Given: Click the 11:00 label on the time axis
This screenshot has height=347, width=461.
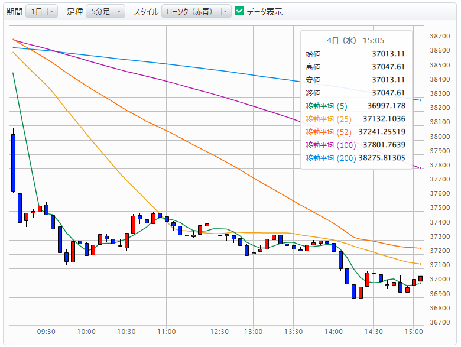Looking at the screenshot, I should click(167, 332).
